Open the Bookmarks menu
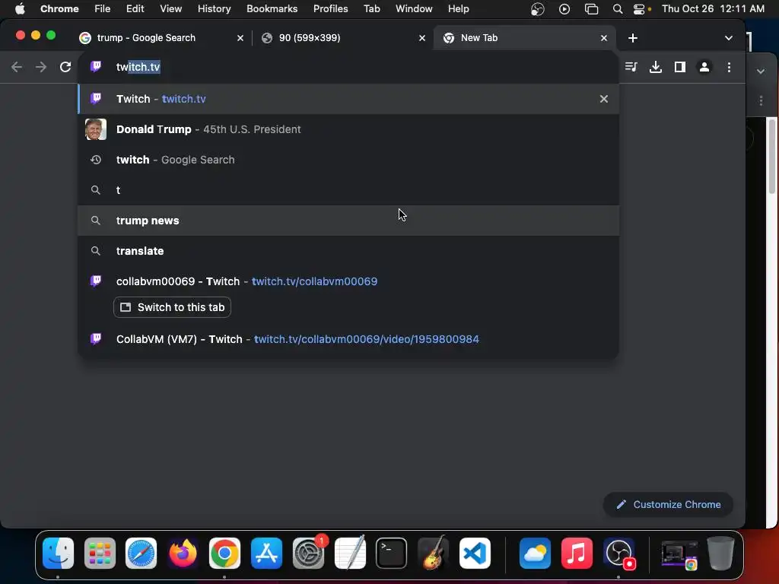Viewport: 779px width, 584px height. click(272, 9)
